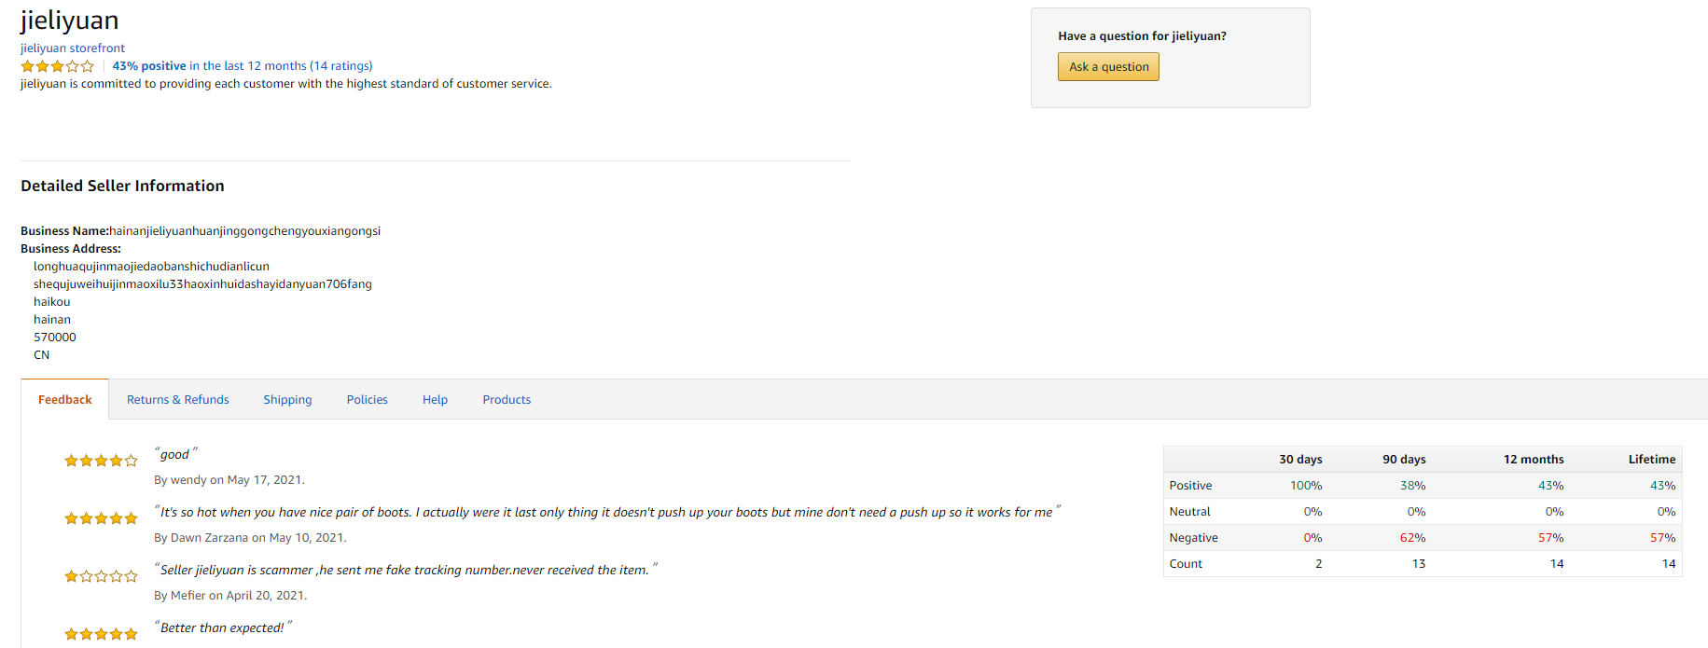Open the Shipping tab
This screenshot has width=1708, height=648.
coord(287,400)
